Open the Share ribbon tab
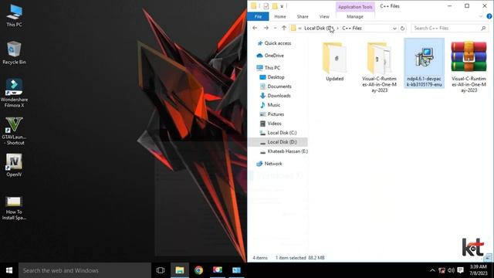The image size is (494, 278). tap(303, 17)
